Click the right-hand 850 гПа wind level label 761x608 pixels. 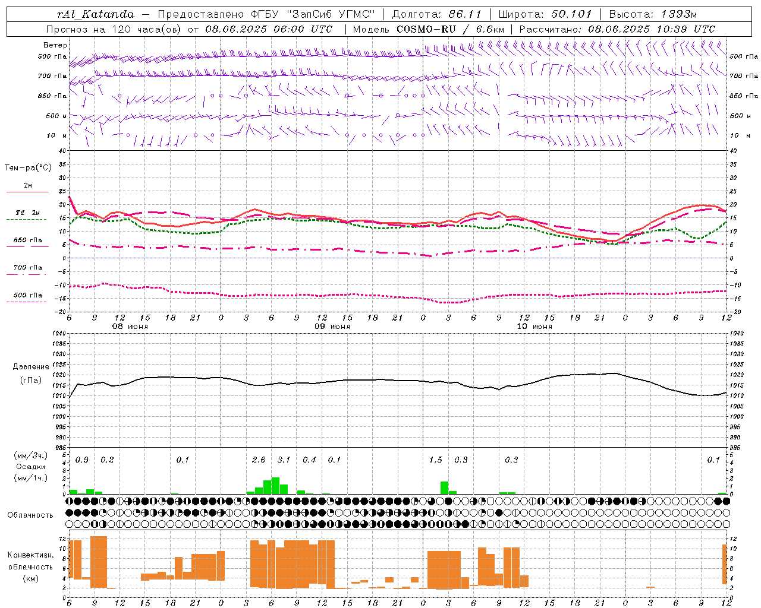tap(744, 96)
